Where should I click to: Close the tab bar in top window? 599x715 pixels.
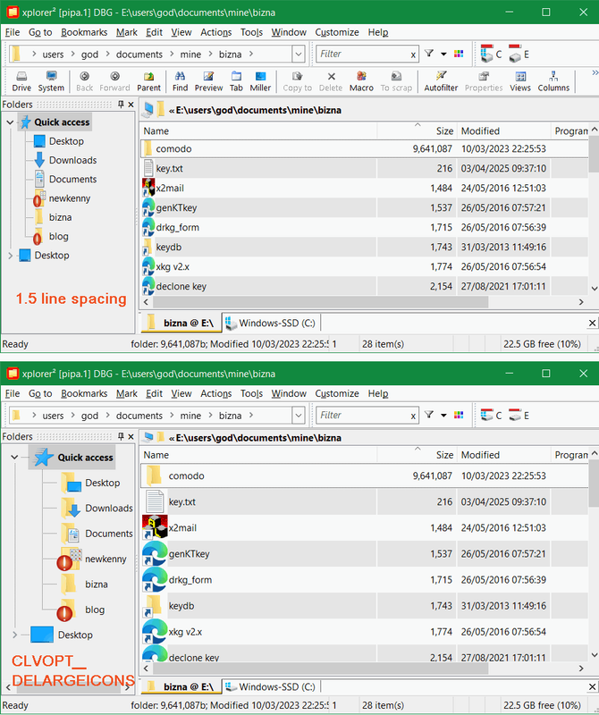592,323
